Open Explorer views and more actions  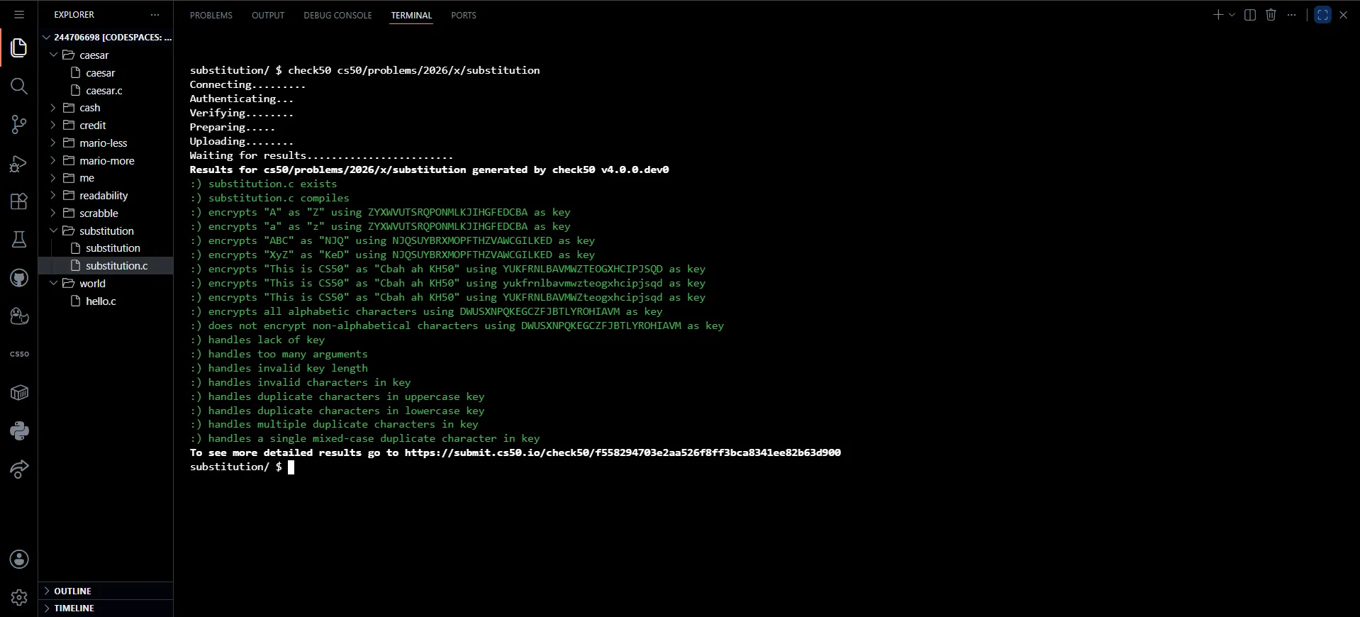click(155, 14)
